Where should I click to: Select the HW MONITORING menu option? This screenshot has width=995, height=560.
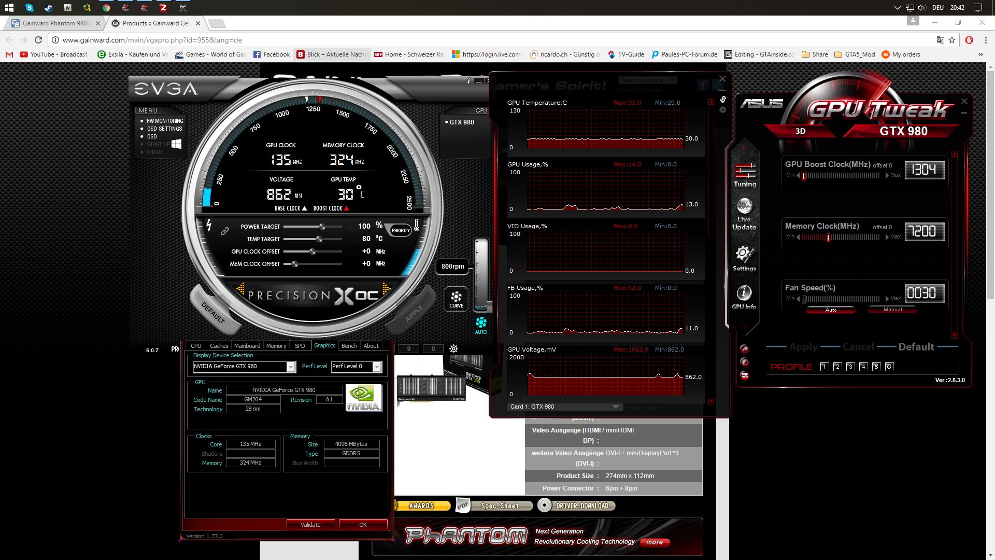[x=164, y=121]
